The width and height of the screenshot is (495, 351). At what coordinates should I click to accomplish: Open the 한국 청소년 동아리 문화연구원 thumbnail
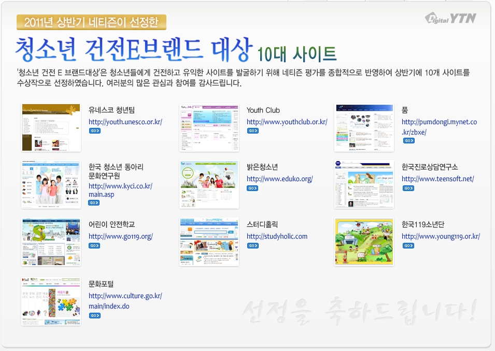pyautogui.click(x=51, y=184)
